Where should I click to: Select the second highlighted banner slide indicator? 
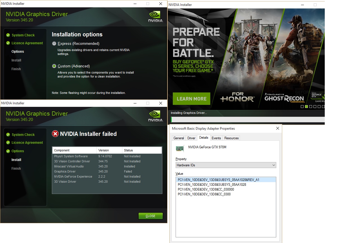[306, 107]
